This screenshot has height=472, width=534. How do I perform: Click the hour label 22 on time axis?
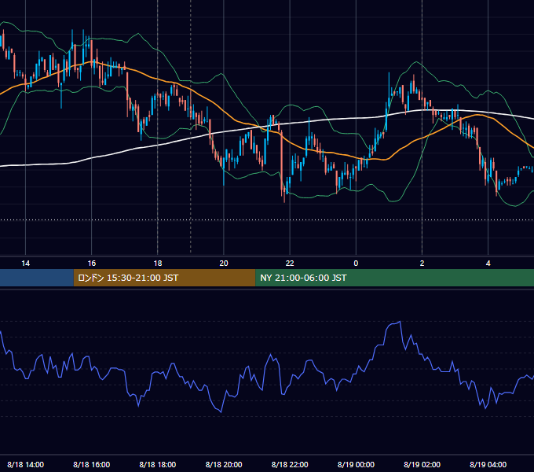coord(290,264)
